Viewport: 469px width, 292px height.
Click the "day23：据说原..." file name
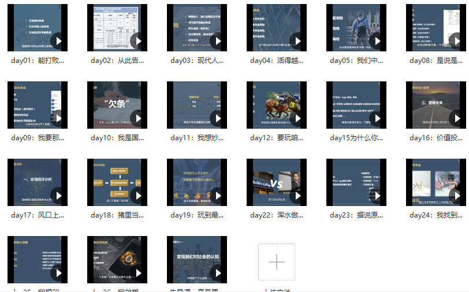(356, 215)
